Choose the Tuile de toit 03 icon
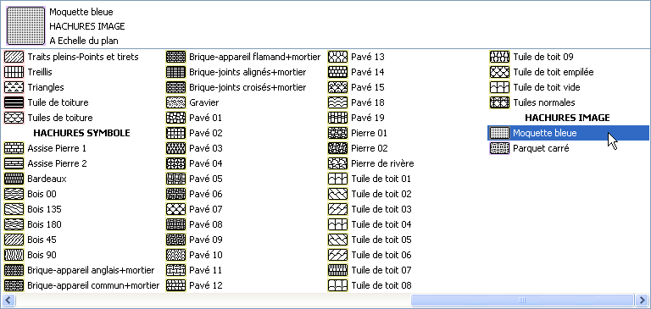Image resolution: width=651 pixels, height=309 pixels. 337,209
